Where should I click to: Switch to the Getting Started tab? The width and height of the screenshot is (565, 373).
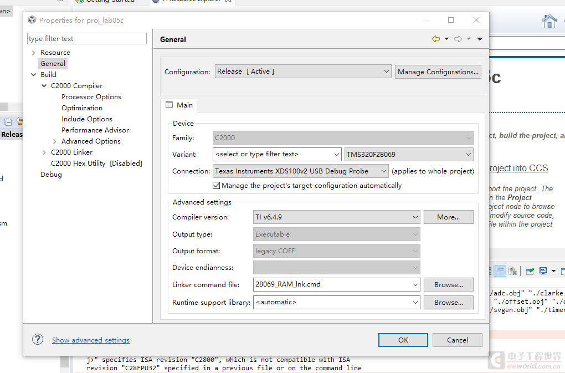(x=110, y=2)
